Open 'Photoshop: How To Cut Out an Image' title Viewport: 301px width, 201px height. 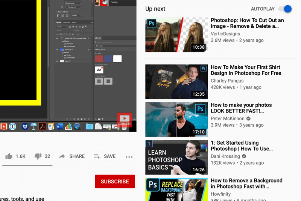247,23
